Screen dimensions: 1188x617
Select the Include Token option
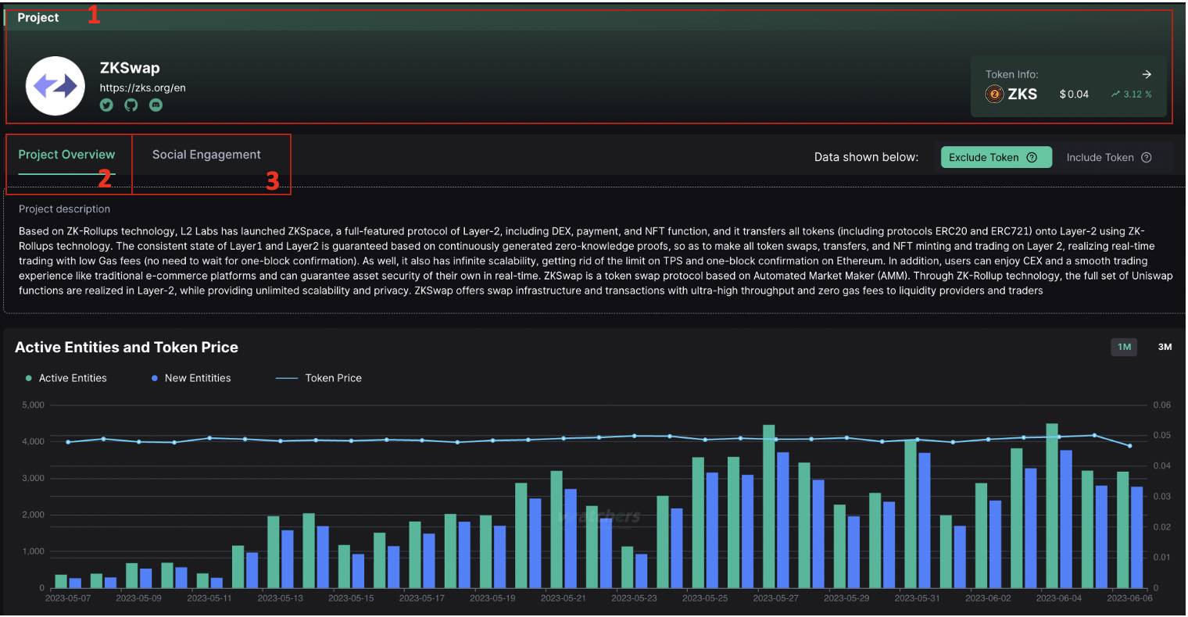point(1110,157)
